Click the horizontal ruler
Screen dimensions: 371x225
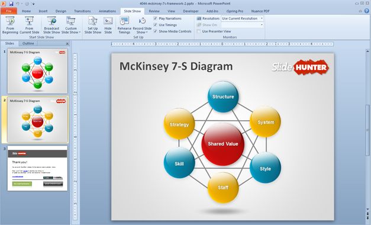pos(222,44)
